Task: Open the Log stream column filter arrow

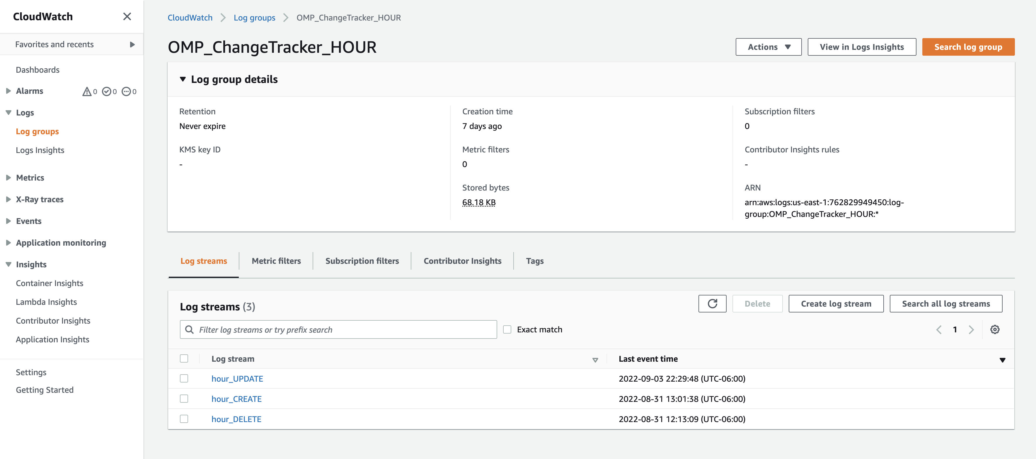Action: (x=595, y=360)
